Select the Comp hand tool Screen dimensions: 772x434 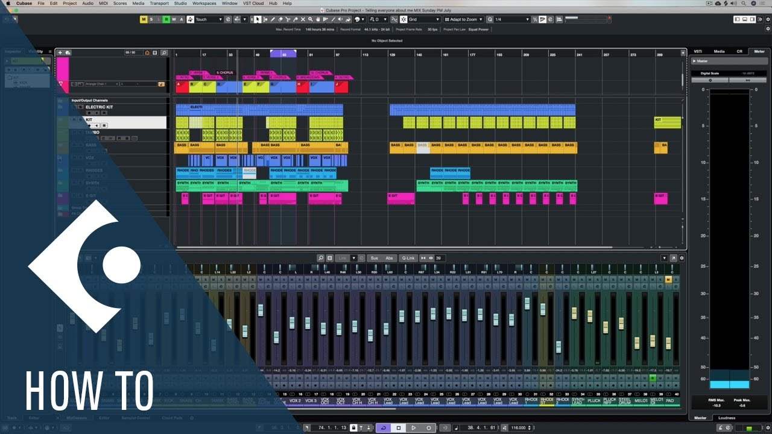[318, 19]
